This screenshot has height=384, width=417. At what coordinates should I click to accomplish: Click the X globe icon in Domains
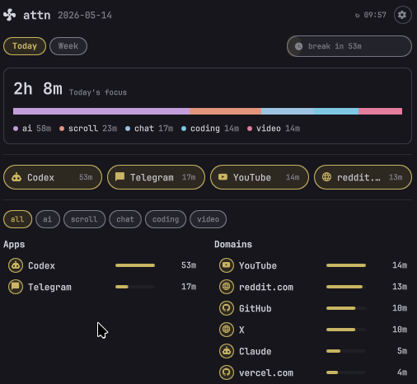[227, 330]
